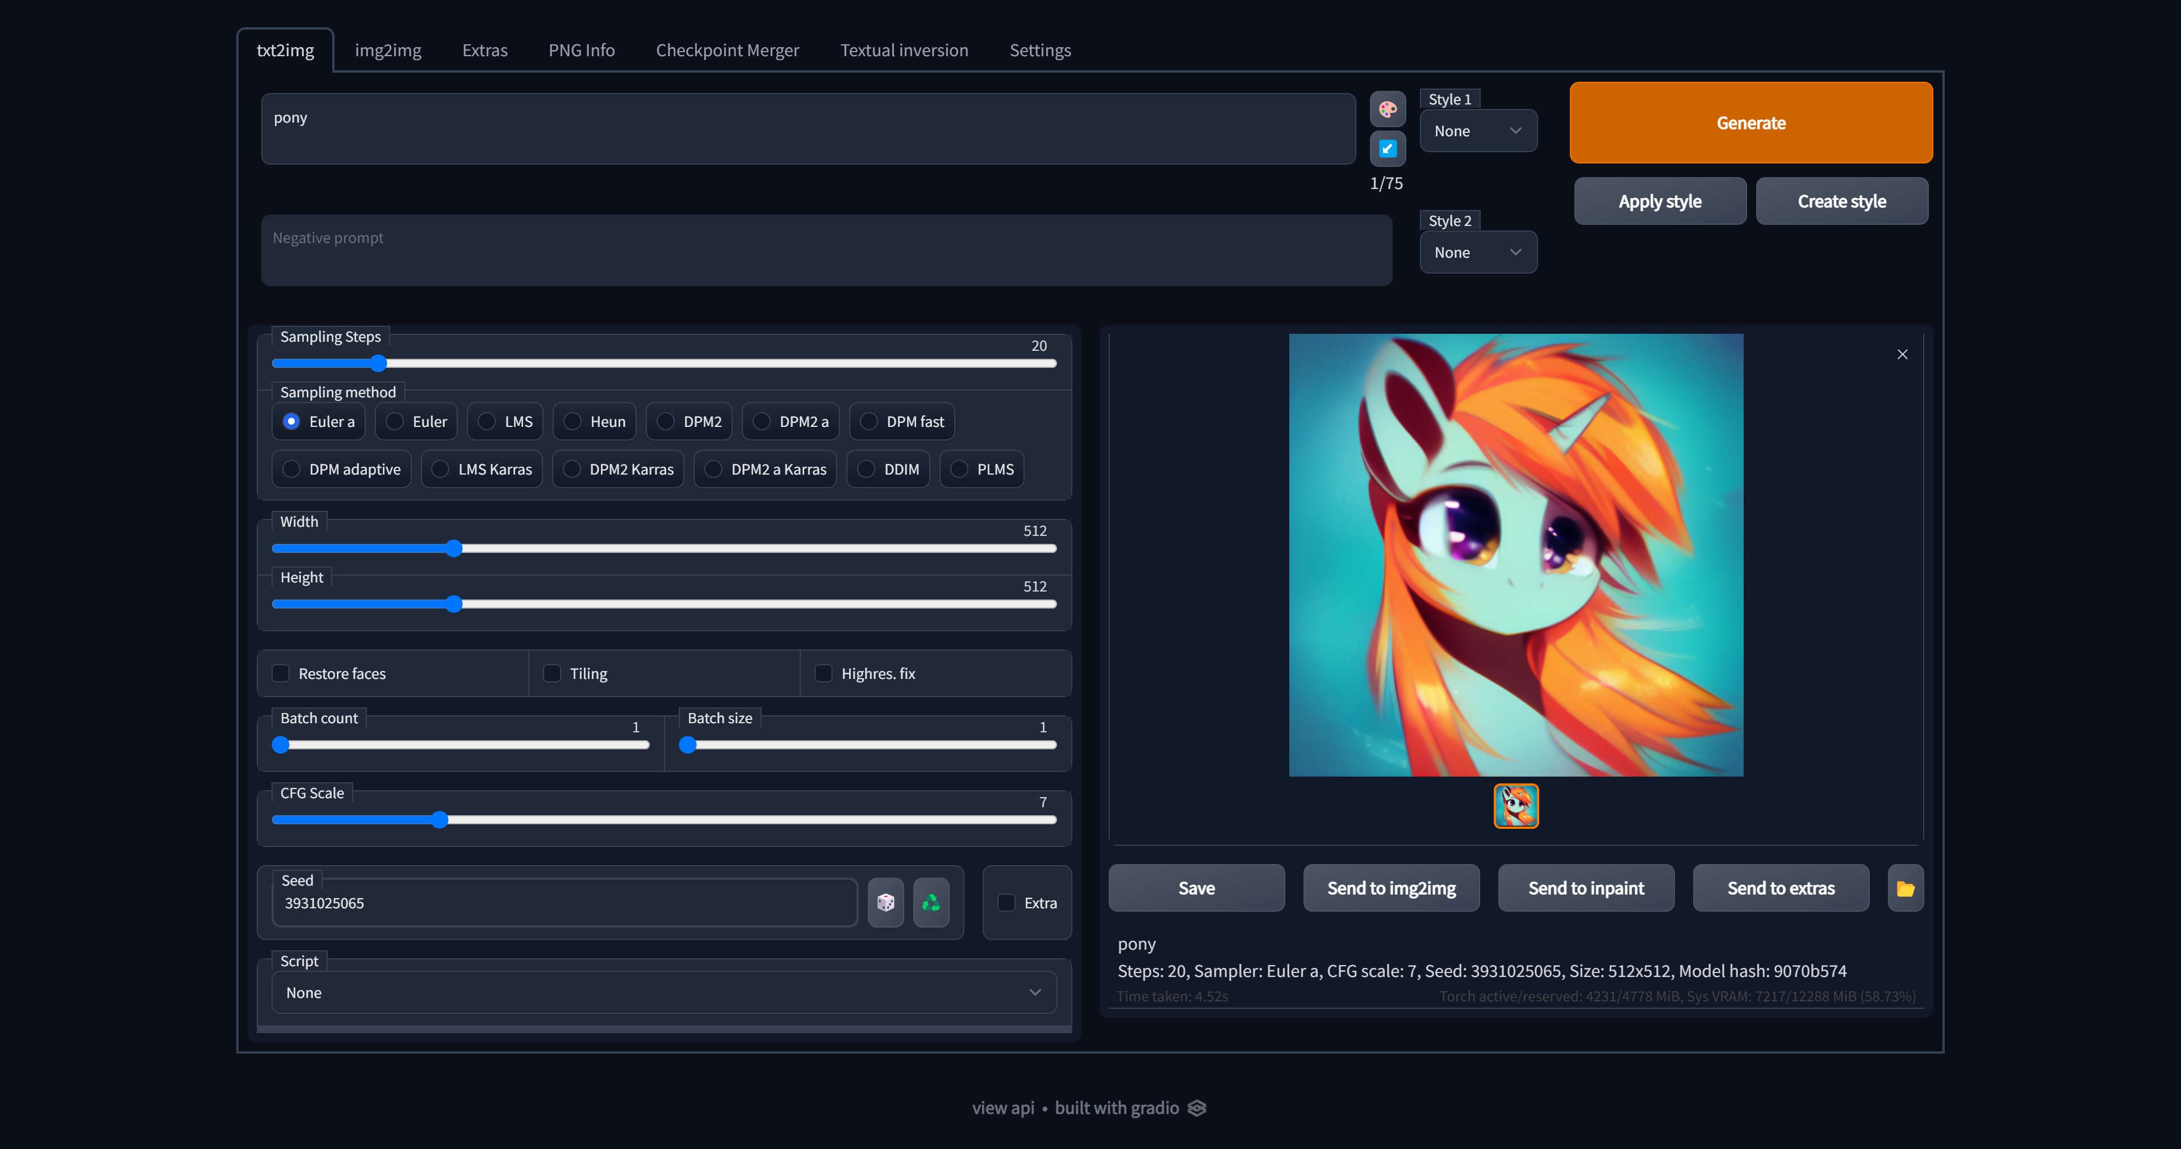Image resolution: width=2181 pixels, height=1149 pixels.
Task: Open the Style 2 dropdown
Action: pyautogui.click(x=1477, y=253)
